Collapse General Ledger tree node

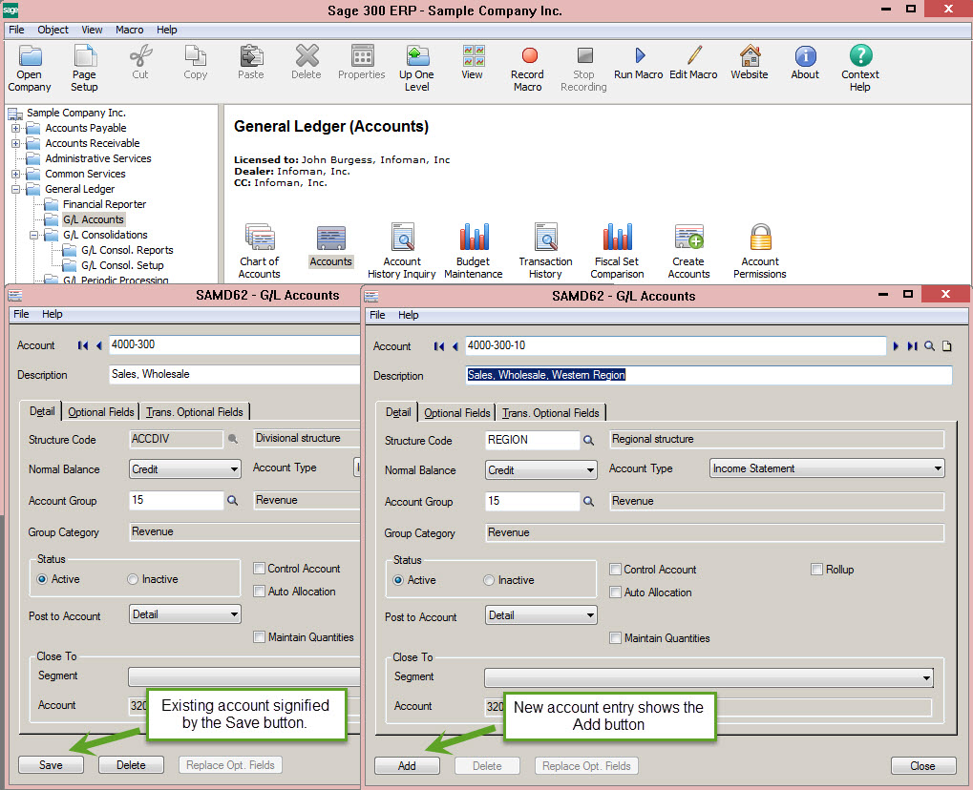(15, 189)
